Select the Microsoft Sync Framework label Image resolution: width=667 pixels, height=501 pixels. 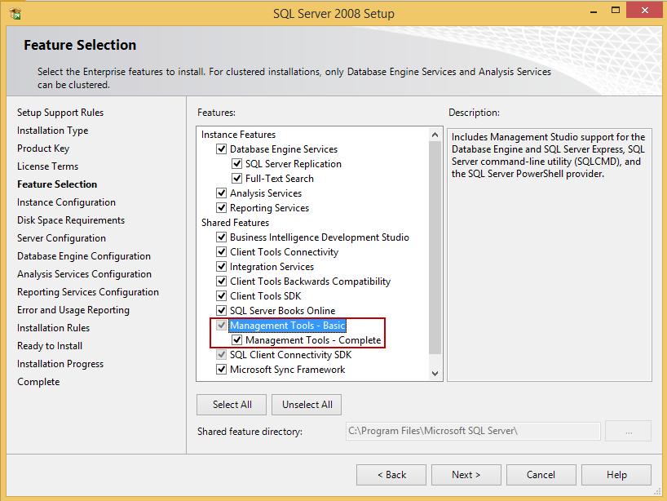point(288,370)
